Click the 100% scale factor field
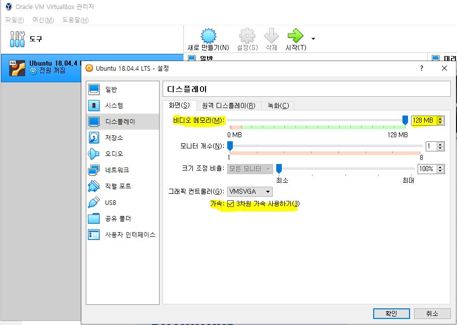457x325 pixels. [x=427, y=169]
